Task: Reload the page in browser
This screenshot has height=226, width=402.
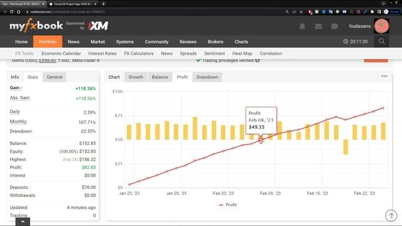Action: [x=11, y=12]
